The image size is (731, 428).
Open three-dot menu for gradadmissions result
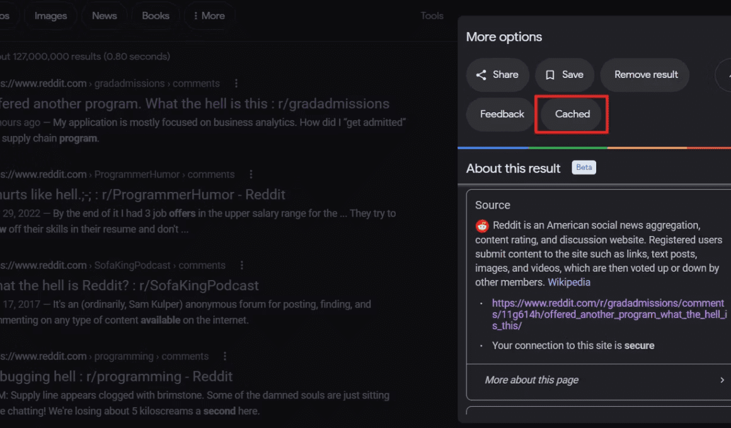[x=236, y=83]
